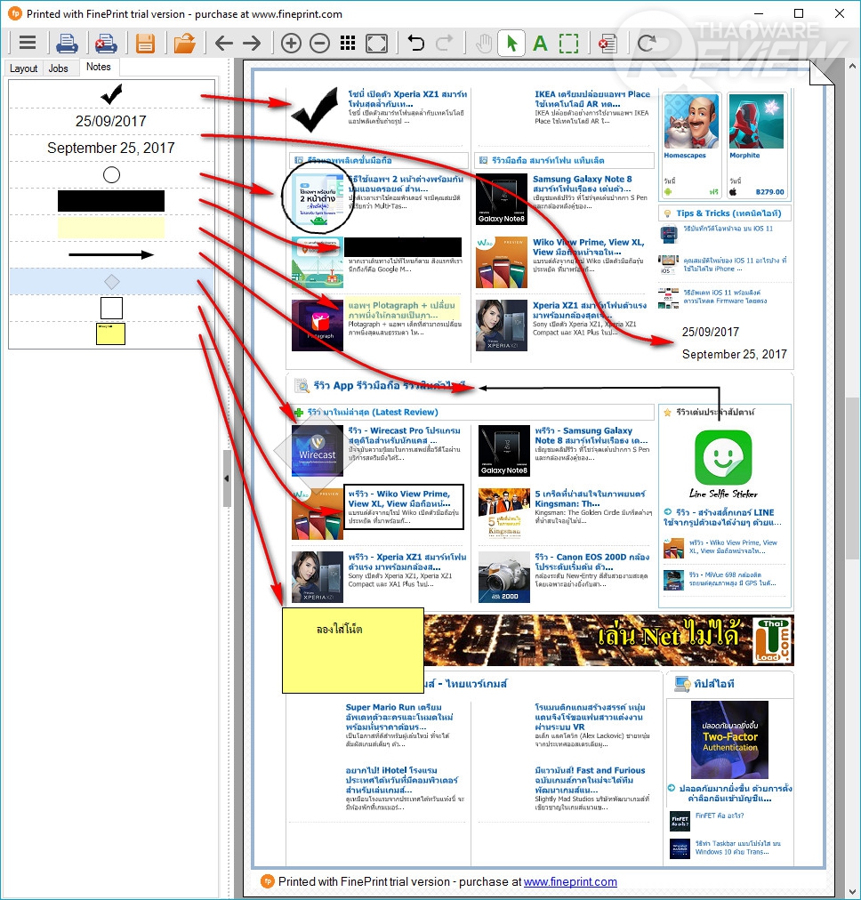The width and height of the screenshot is (861, 900).
Task: Collapse the side panel with left triangle
Action: [227, 478]
